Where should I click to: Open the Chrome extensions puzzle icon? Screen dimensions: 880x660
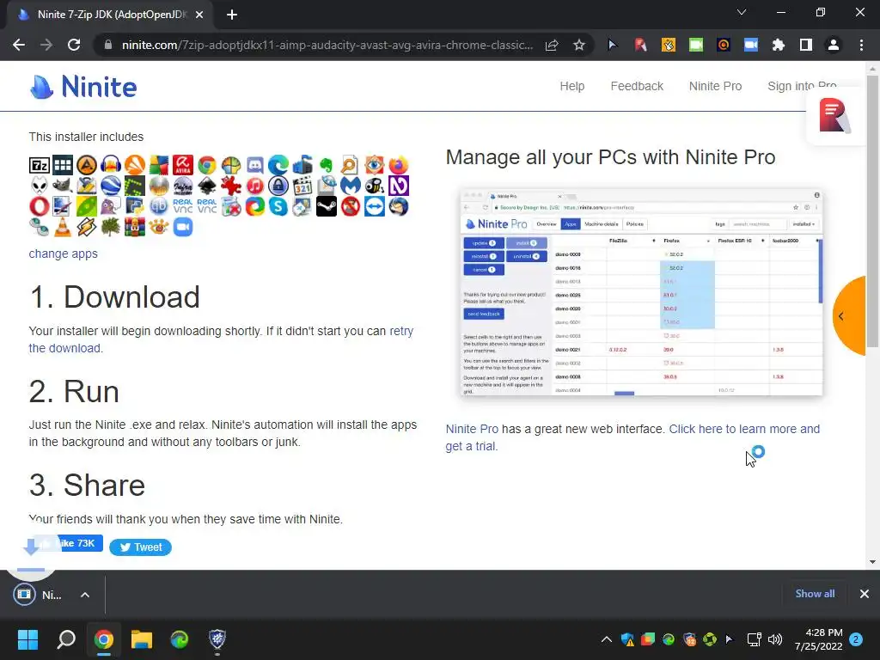[x=779, y=45]
